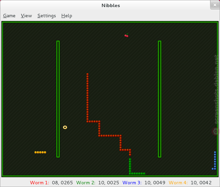Open the Game menu

(x=9, y=16)
